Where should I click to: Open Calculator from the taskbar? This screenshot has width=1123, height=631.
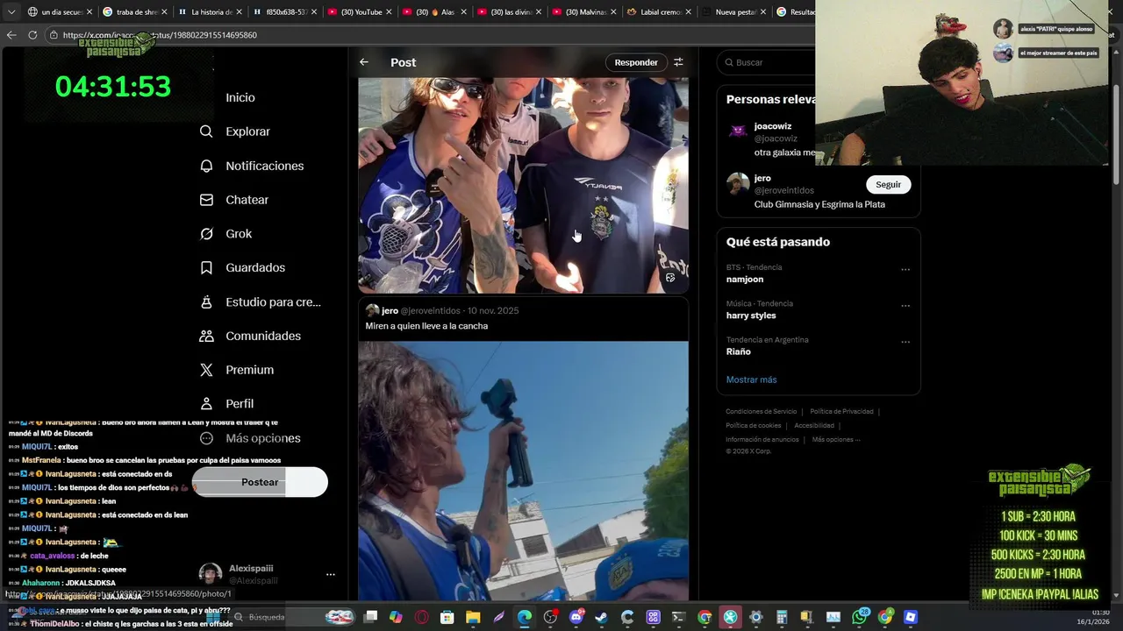point(782,617)
